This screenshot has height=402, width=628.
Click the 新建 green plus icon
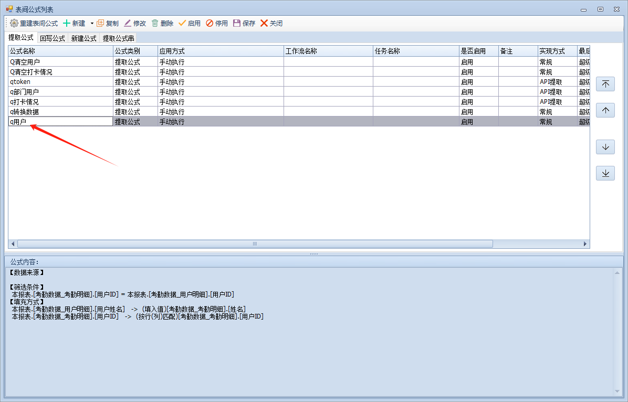coord(67,23)
